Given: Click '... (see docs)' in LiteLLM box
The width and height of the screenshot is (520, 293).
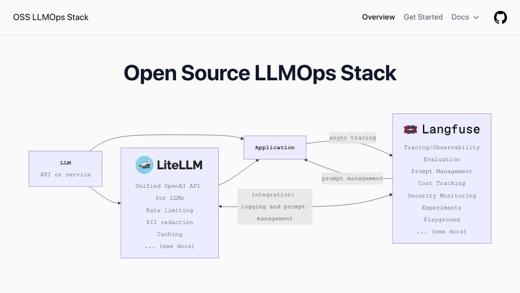Looking at the screenshot, I should [x=170, y=246].
